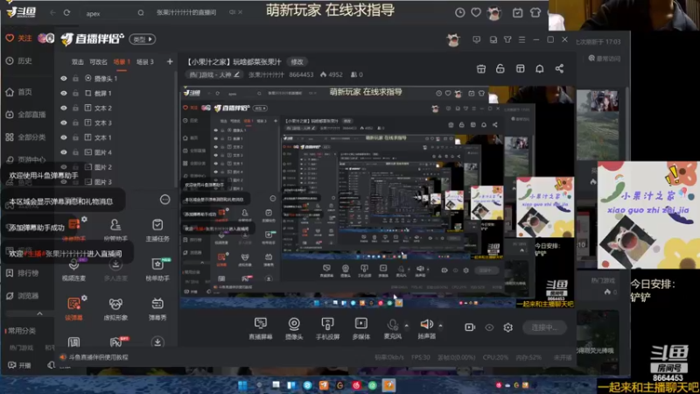The height and width of the screenshot is (394, 700).
Task: Click the share icon in stream header
Action: [x=559, y=69]
